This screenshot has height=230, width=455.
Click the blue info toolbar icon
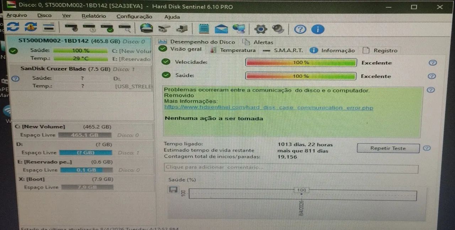318,29
